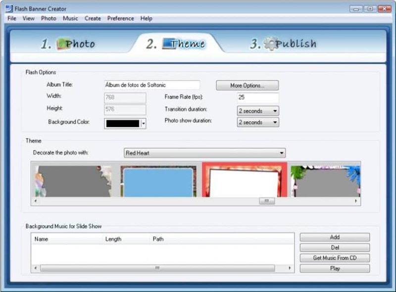This screenshot has height=292, width=396.
Task: Select the first gray torn-edge theme thumbnail
Action: pos(73,181)
